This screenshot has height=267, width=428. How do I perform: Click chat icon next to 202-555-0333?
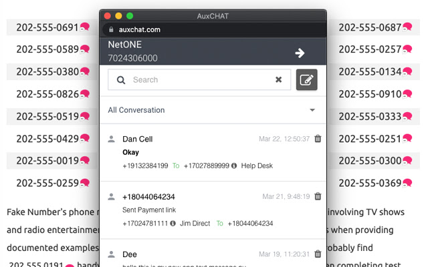[x=407, y=116]
